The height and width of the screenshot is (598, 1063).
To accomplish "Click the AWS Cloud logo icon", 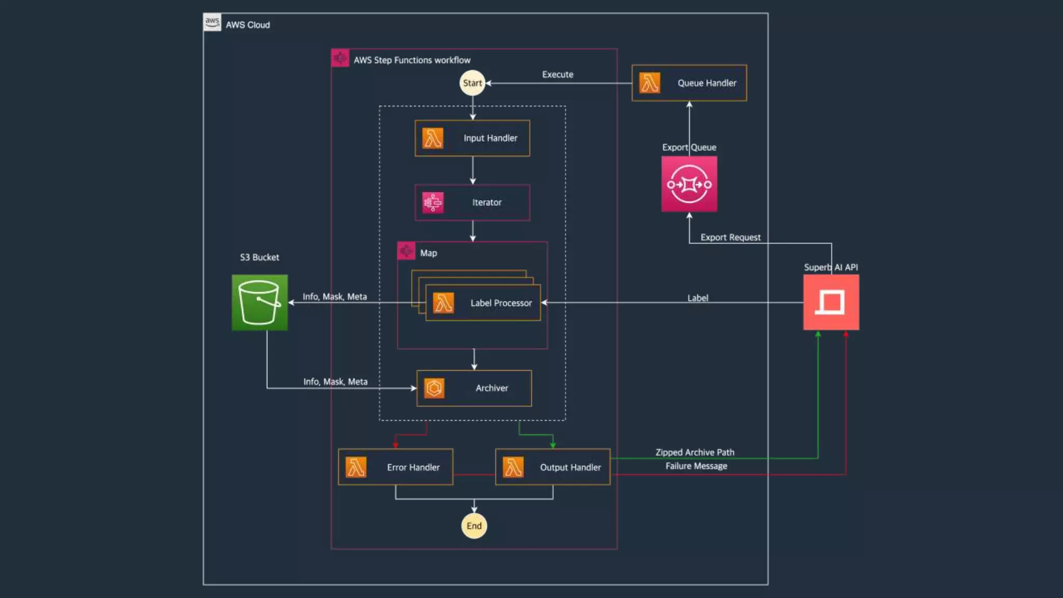I will (x=212, y=22).
